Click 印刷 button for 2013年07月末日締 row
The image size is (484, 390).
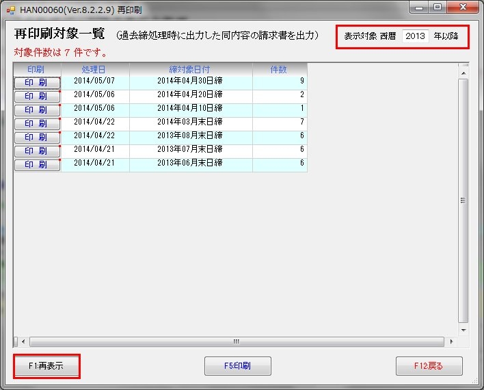pos(37,151)
